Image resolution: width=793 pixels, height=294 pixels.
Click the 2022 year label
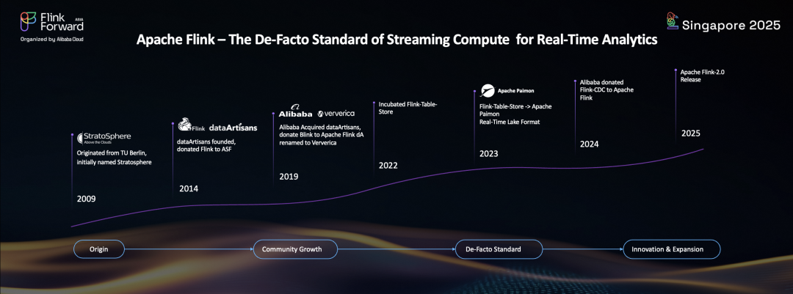388,165
